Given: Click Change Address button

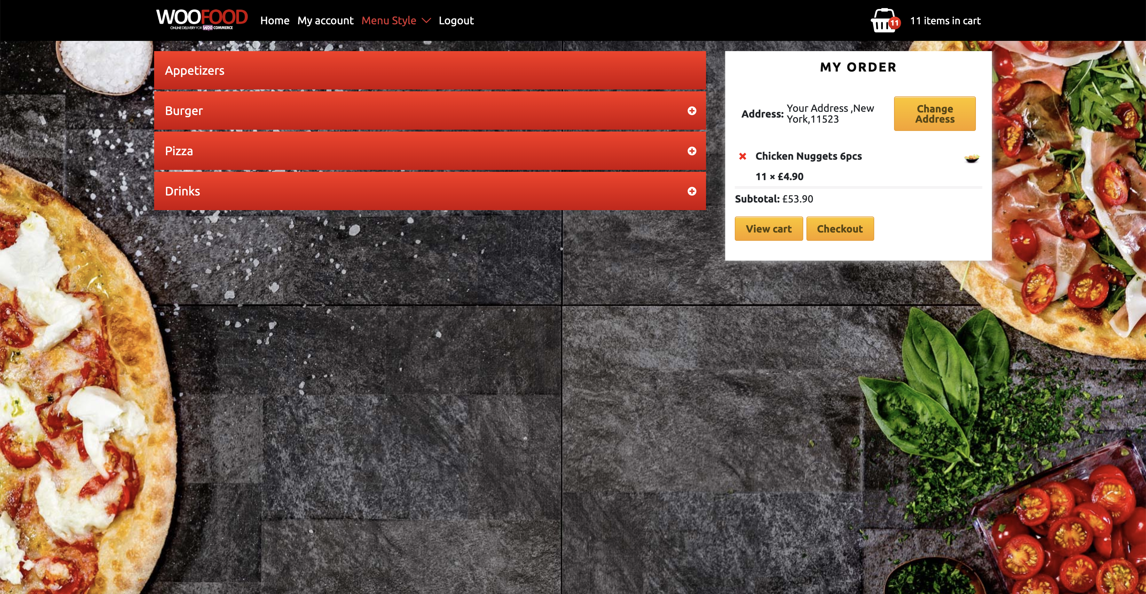Looking at the screenshot, I should pyautogui.click(x=935, y=114).
